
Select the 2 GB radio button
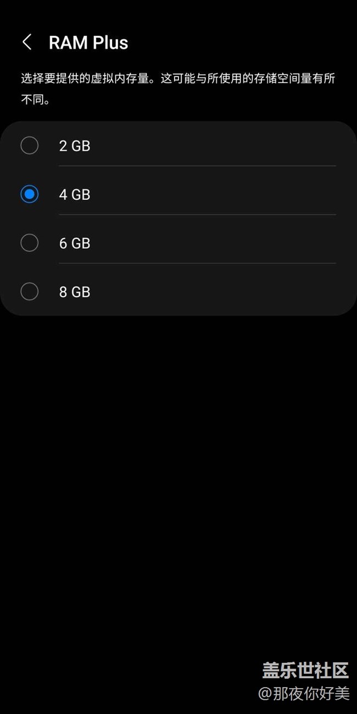pyautogui.click(x=30, y=146)
